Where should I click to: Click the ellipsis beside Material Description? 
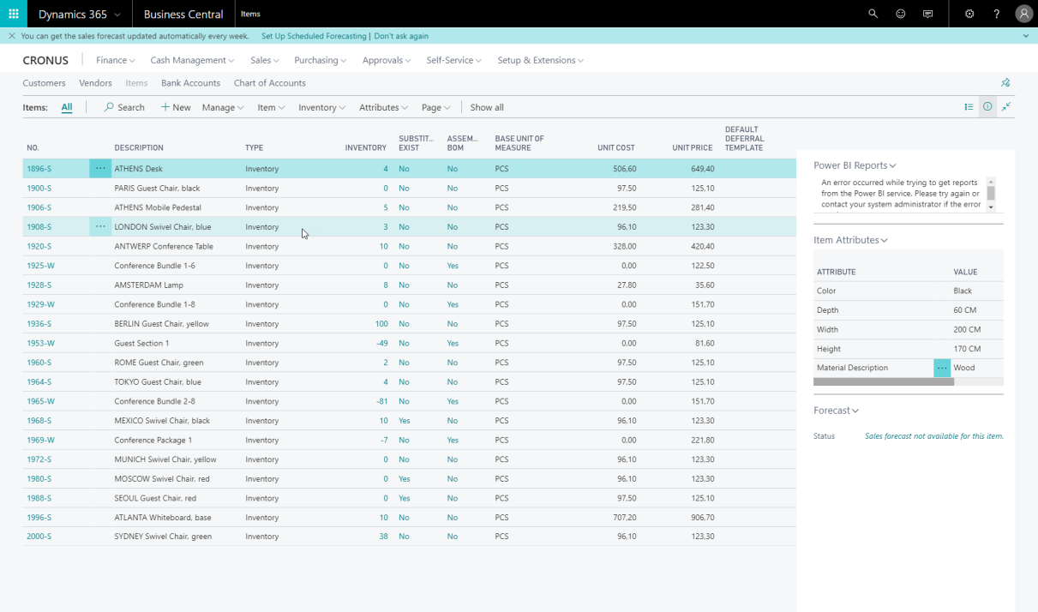pos(942,368)
